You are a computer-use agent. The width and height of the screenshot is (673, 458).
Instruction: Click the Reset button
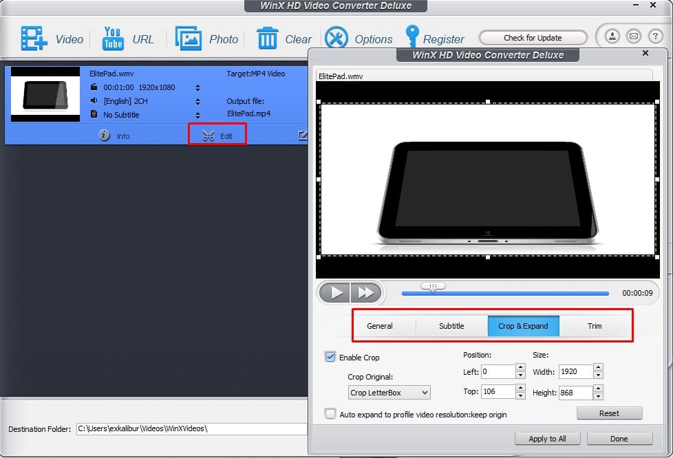point(609,413)
